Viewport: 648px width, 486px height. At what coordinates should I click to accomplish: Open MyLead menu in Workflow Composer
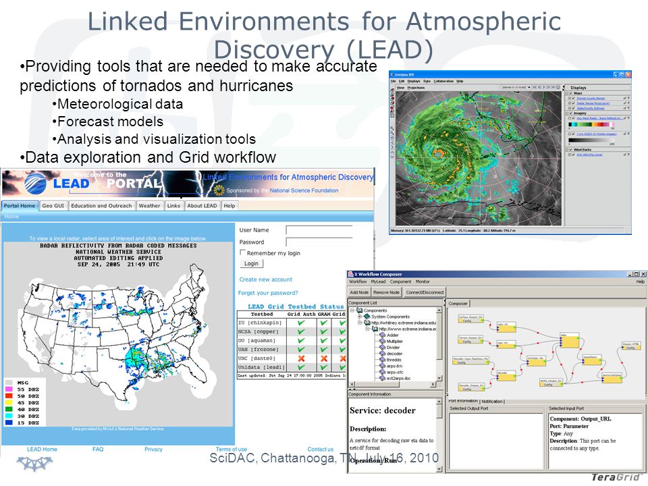tap(378, 281)
